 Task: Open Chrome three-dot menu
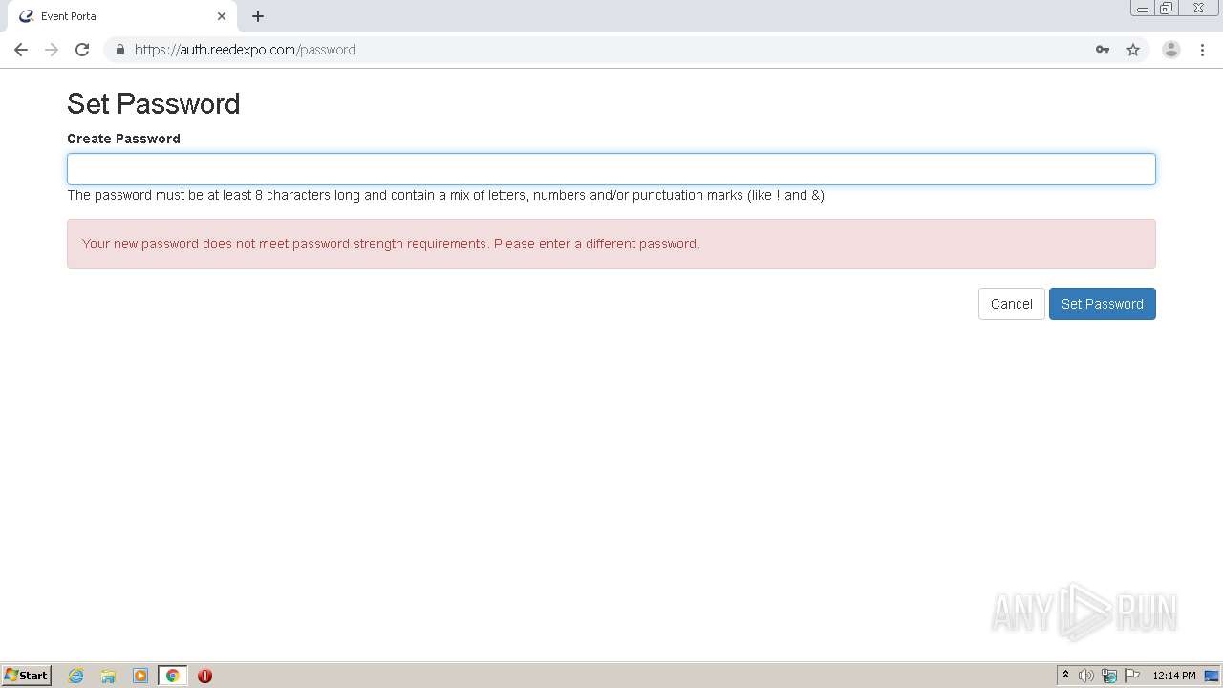click(x=1202, y=50)
